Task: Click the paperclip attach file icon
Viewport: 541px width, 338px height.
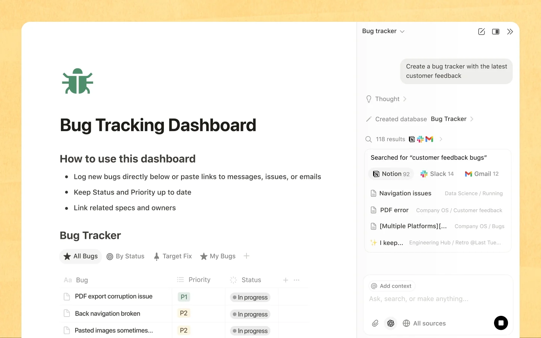Action: pos(375,323)
